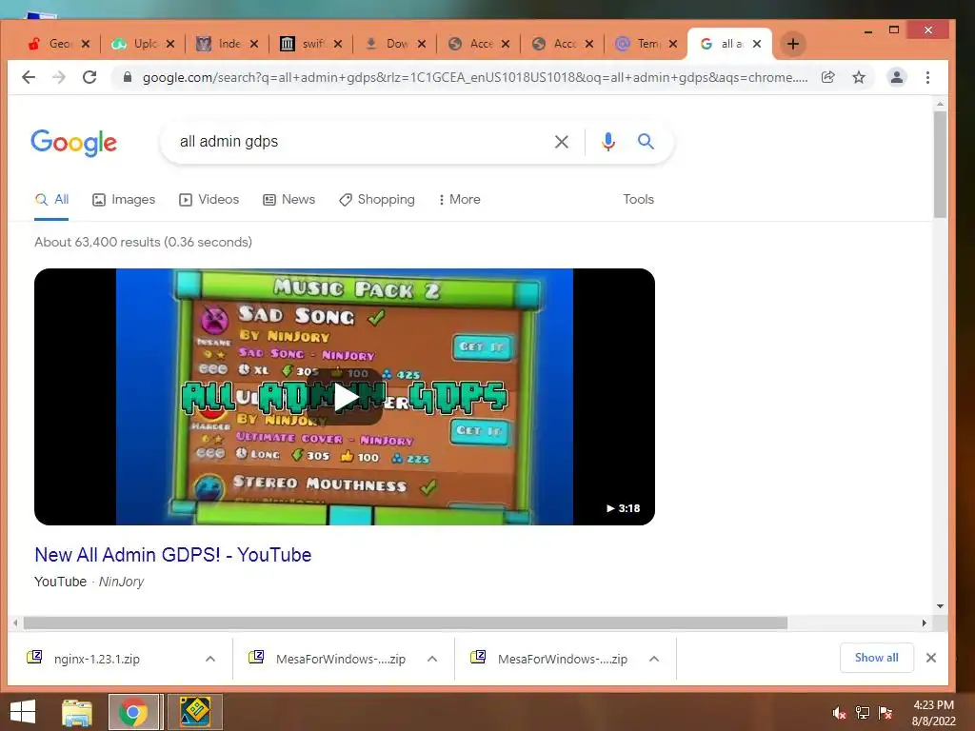This screenshot has height=731, width=975.
Task: Open the search Tools options
Action: click(x=639, y=200)
